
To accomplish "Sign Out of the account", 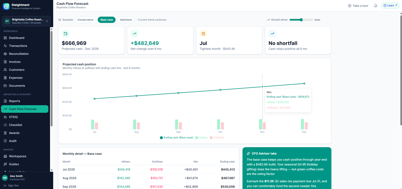I will 11,186.
